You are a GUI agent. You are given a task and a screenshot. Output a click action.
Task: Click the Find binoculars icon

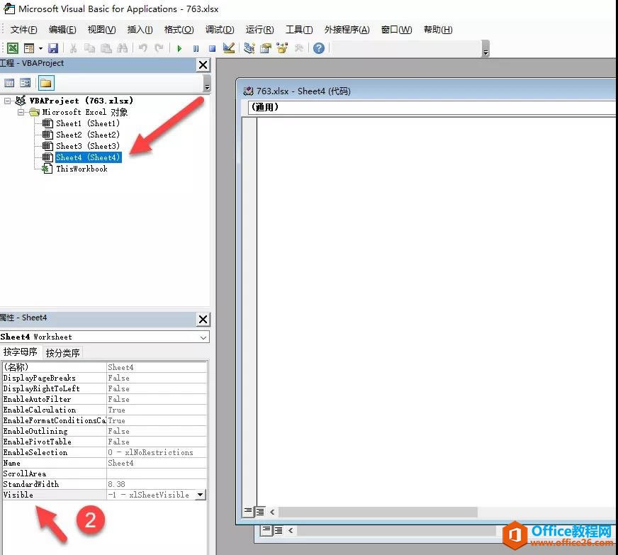(122, 48)
